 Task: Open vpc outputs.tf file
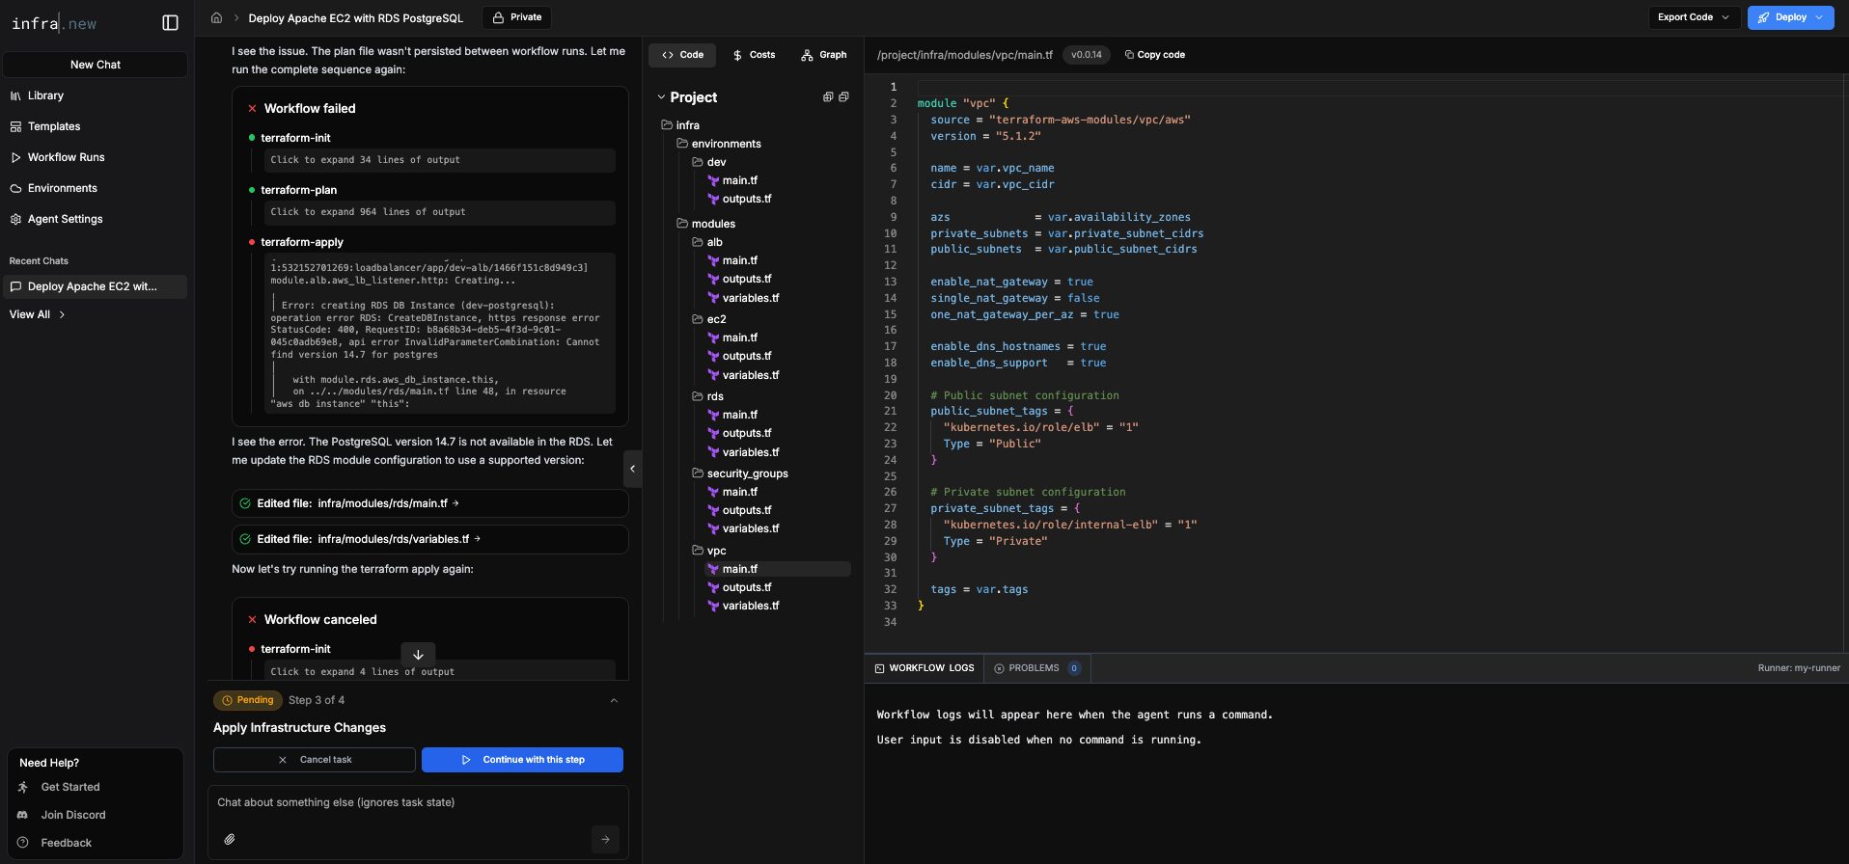coord(740,587)
